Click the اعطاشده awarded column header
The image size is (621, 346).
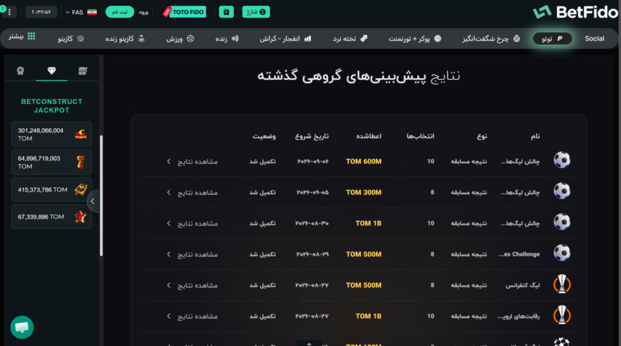tap(369, 136)
